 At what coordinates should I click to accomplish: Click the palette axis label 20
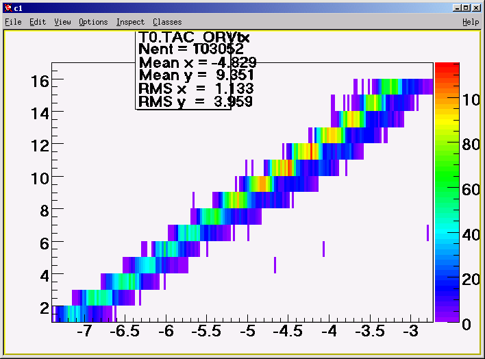point(471,280)
